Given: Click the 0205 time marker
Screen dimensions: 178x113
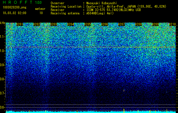Looking at the screenshot, I should pyautogui.click(x=87, y=24).
